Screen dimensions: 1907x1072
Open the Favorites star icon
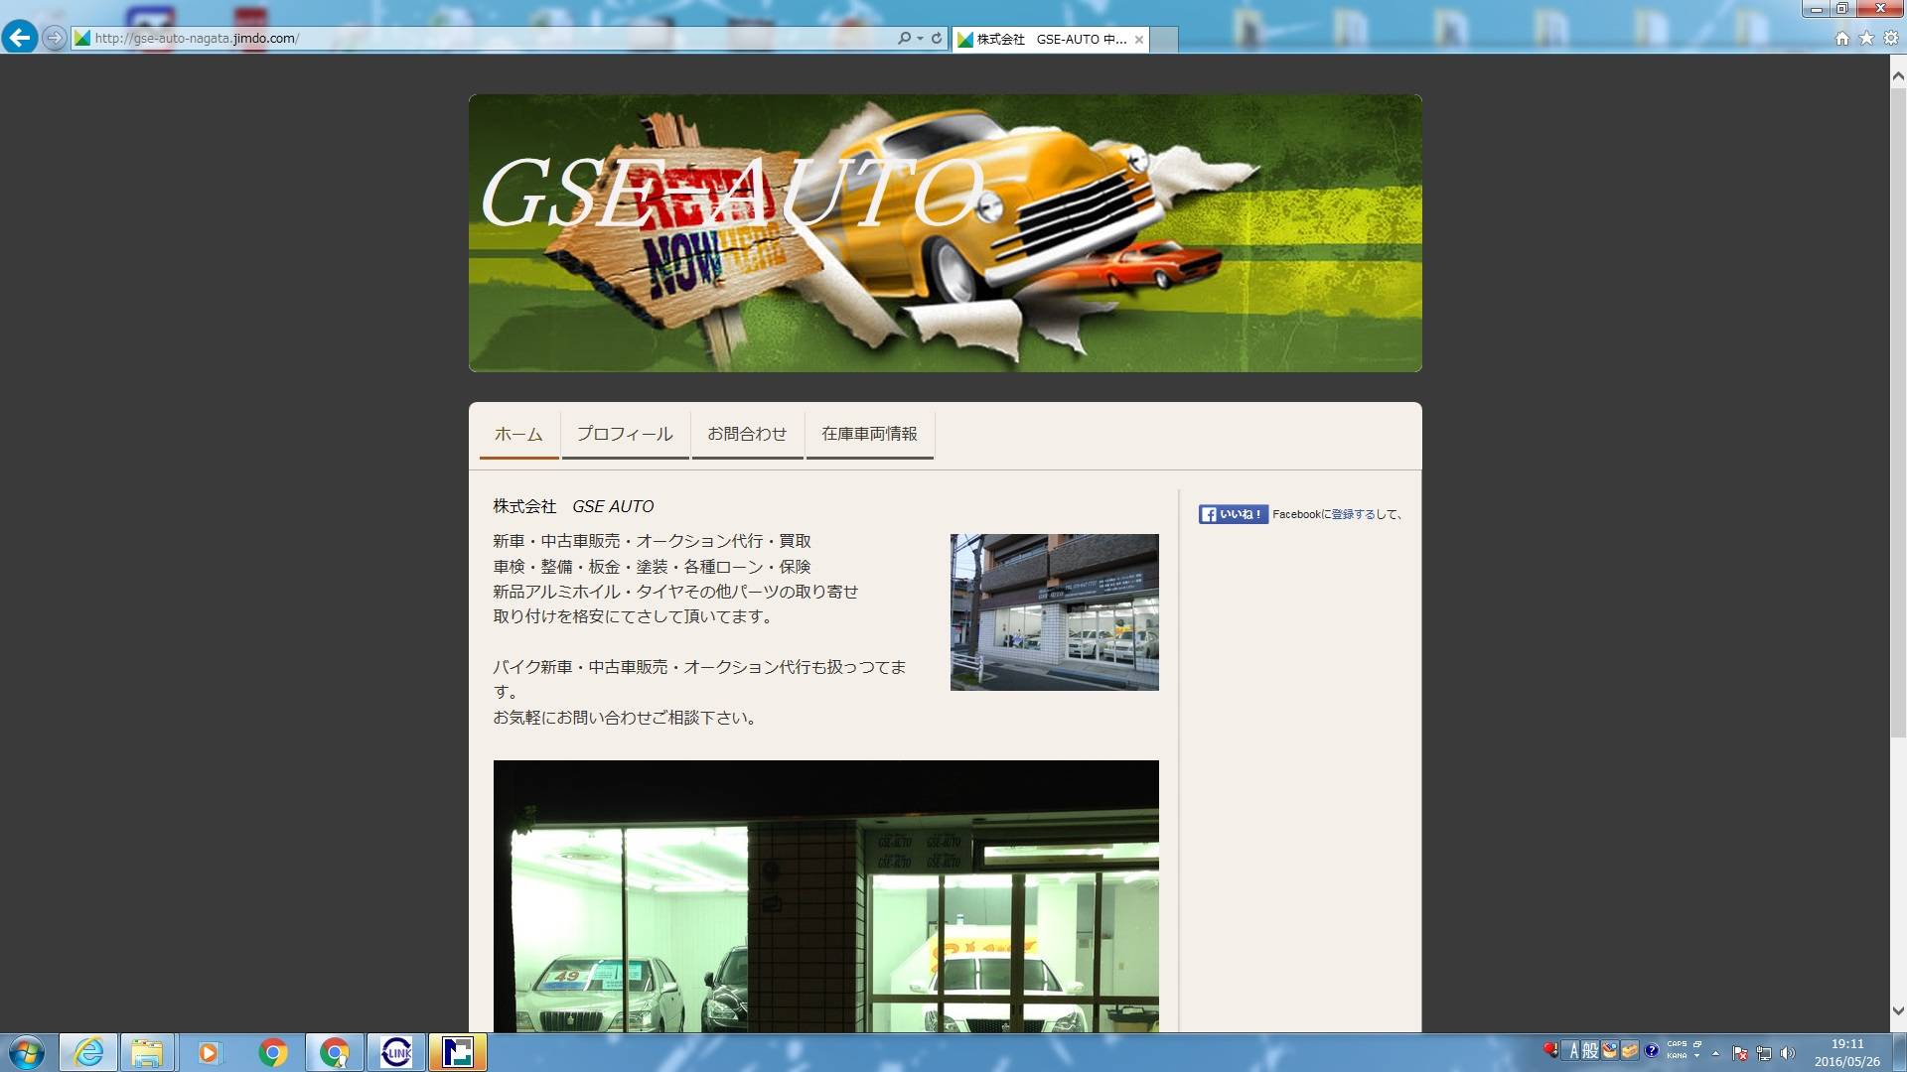1866,39
